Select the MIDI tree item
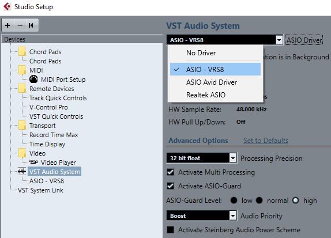The width and height of the screenshot is (331, 238). pyautogui.click(x=36, y=70)
